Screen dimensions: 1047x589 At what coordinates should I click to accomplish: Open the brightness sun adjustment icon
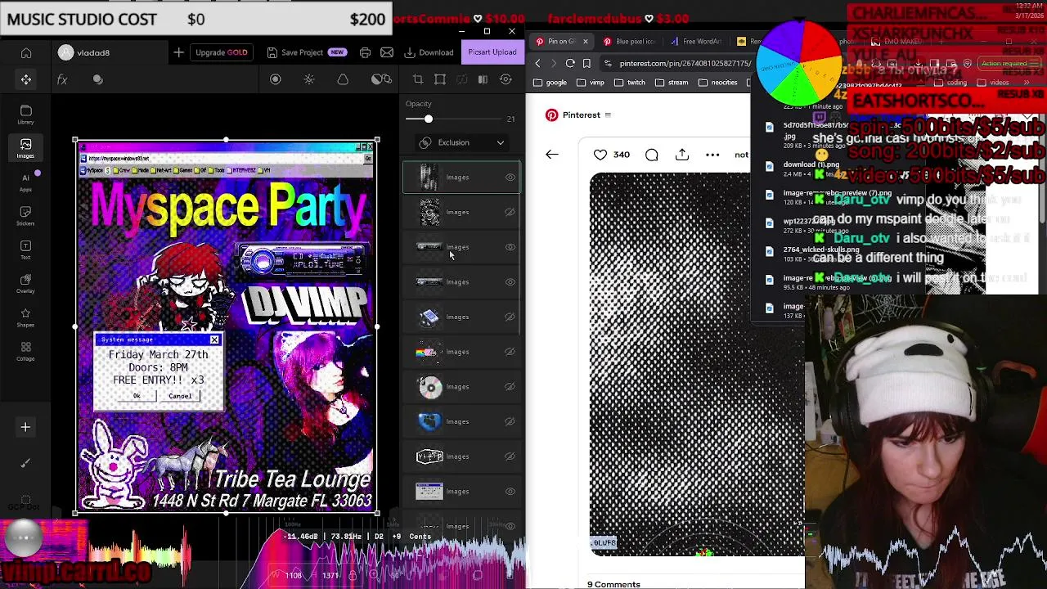(309, 79)
